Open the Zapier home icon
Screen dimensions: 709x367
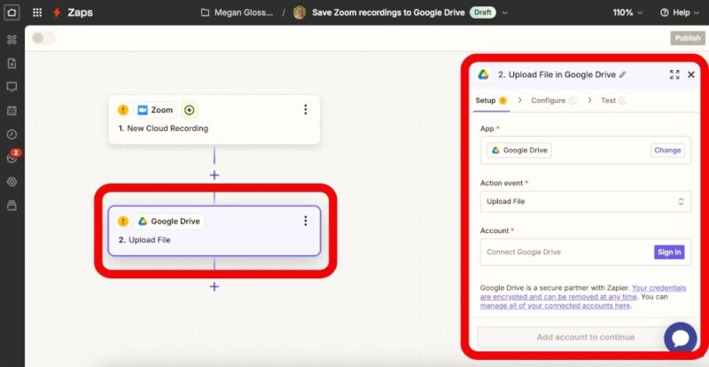point(12,12)
